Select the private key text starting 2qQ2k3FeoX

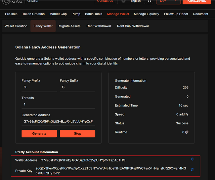(111, 171)
